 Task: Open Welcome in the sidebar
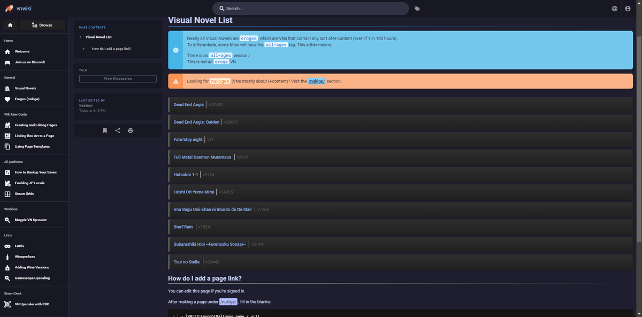(22, 51)
